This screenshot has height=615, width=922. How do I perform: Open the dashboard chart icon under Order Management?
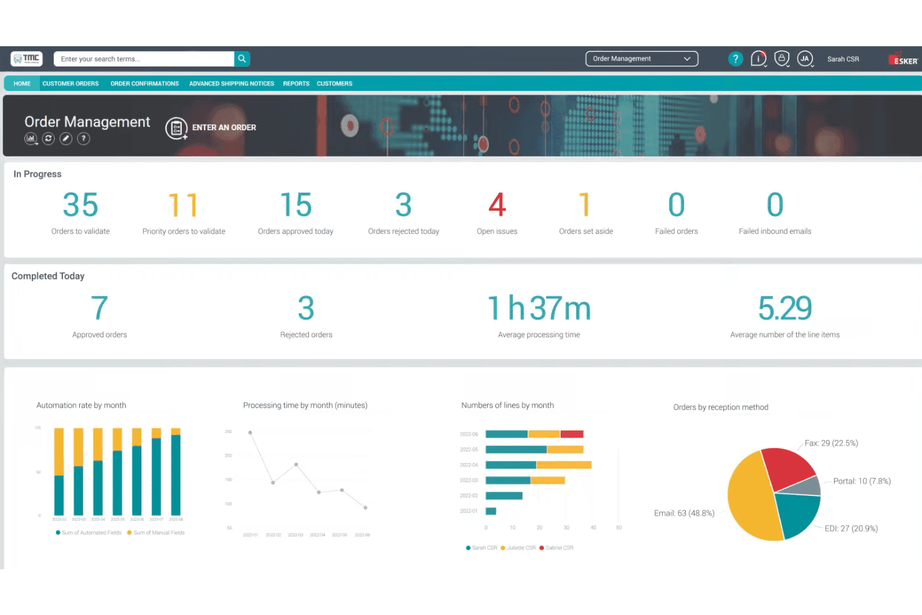(31, 138)
